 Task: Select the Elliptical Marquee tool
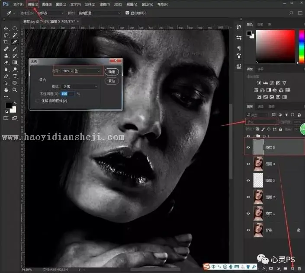15,29
